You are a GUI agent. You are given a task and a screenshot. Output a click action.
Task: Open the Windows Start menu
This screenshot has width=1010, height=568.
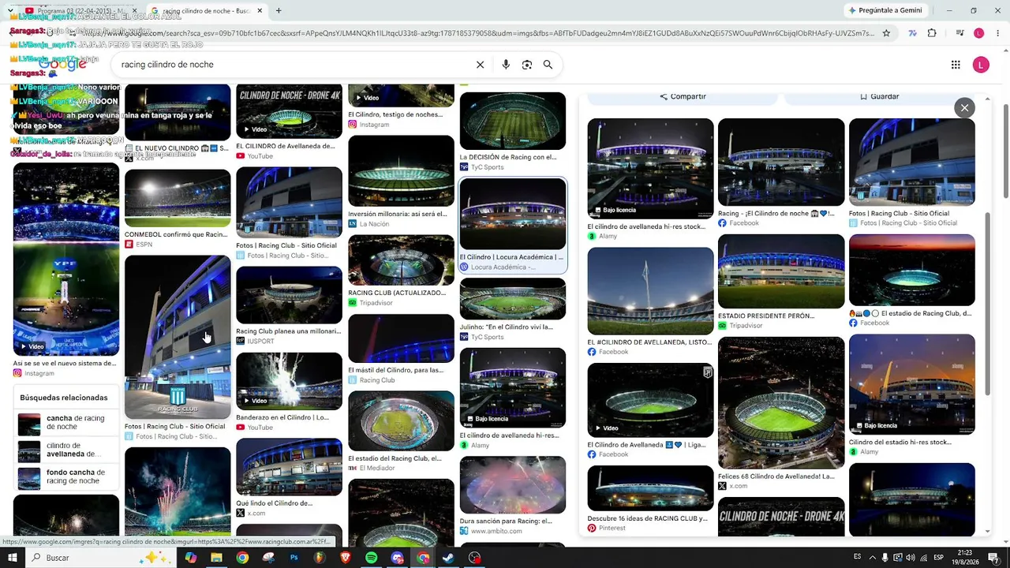pyautogui.click(x=13, y=558)
